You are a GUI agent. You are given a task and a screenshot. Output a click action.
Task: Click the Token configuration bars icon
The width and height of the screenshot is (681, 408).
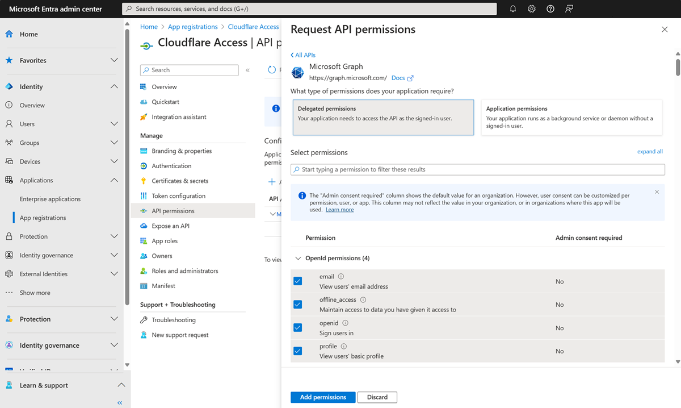pos(144,196)
